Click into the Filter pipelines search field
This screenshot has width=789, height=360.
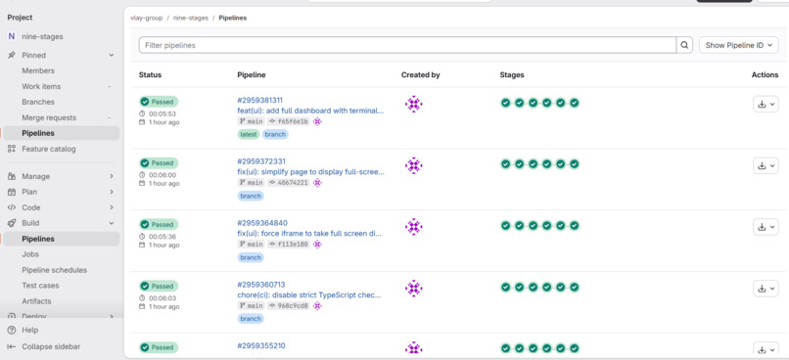[x=407, y=45]
